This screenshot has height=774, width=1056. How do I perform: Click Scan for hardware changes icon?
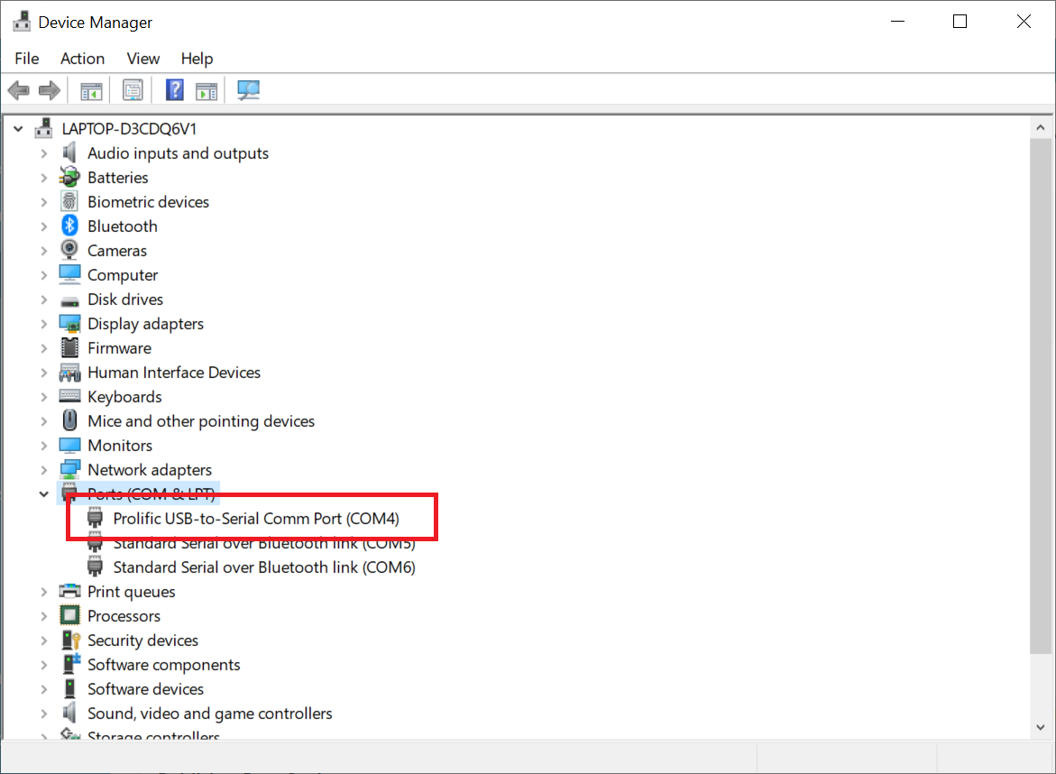tap(248, 90)
